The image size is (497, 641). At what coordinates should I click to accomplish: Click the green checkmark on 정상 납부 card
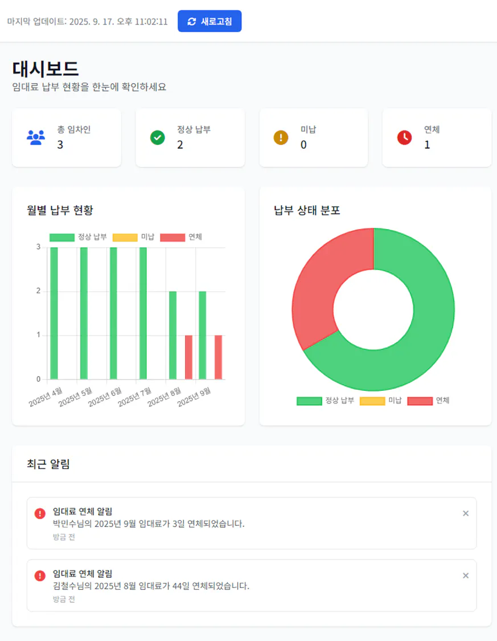[x=158, y=137]
